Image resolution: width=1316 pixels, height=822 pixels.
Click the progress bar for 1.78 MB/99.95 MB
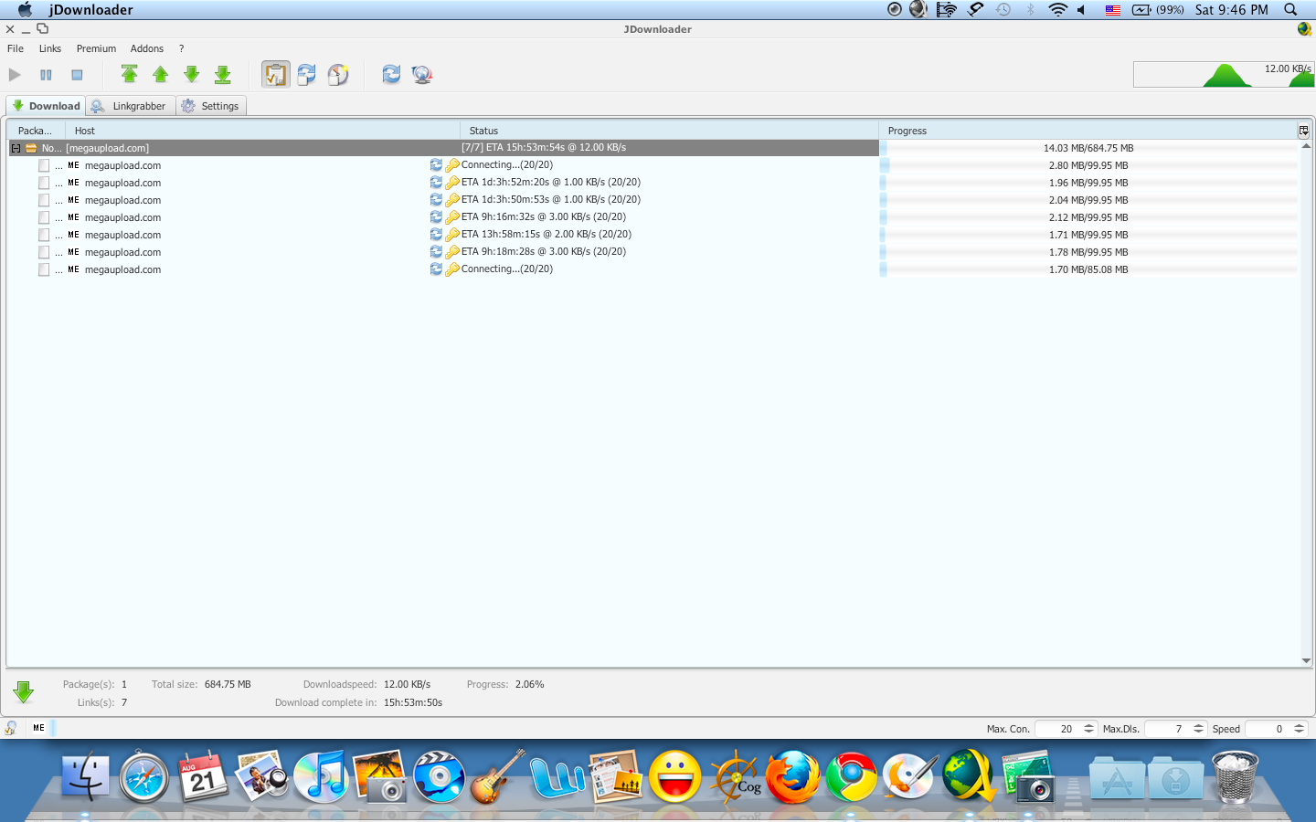pos(1088,252)
